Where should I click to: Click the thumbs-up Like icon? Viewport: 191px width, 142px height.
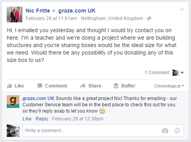click(9, 86)
